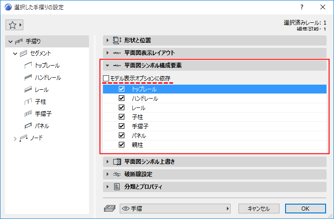Confirm settings with OK button

point(305,209)
